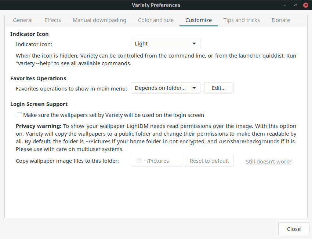The image size is (312, 239).
Task: Open the Effects tab
Action: (52, 20)
